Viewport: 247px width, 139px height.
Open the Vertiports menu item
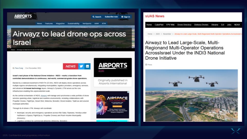pos(87,23)
